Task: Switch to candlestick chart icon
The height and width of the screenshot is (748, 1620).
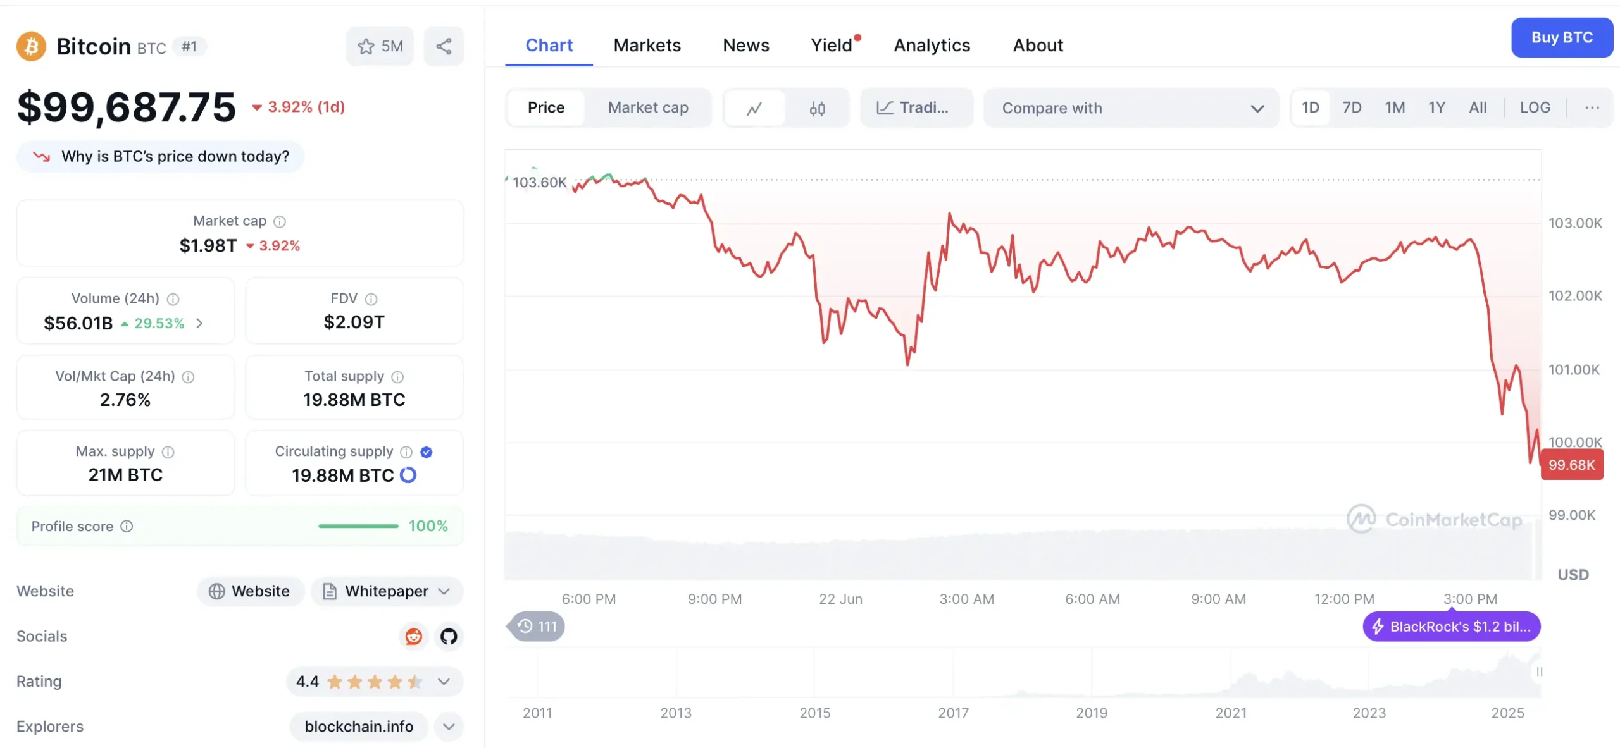Action: (x=817, y=108)
